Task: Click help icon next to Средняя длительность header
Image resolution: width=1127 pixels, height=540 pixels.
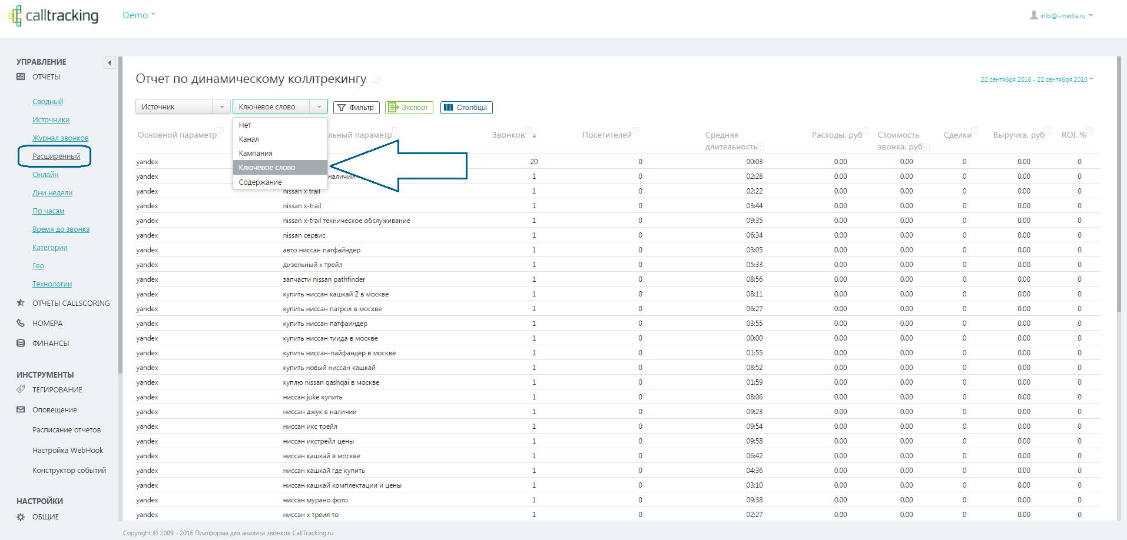Action: pyautogui.click(x=761, y=147)
